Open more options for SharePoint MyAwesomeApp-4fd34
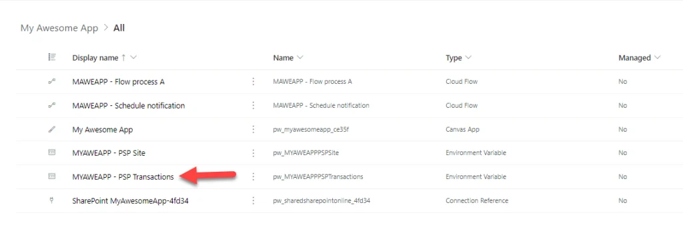The height and width of the screenshot is (249, 683). point(253,200)
